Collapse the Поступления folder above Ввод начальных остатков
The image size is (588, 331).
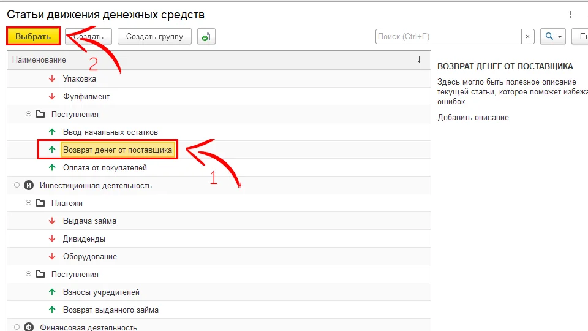[29, 114]
